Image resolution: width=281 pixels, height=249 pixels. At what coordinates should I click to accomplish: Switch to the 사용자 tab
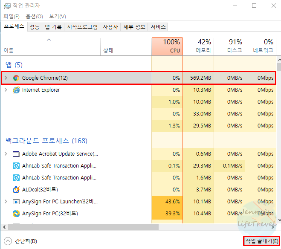click(x=110, y=27)
